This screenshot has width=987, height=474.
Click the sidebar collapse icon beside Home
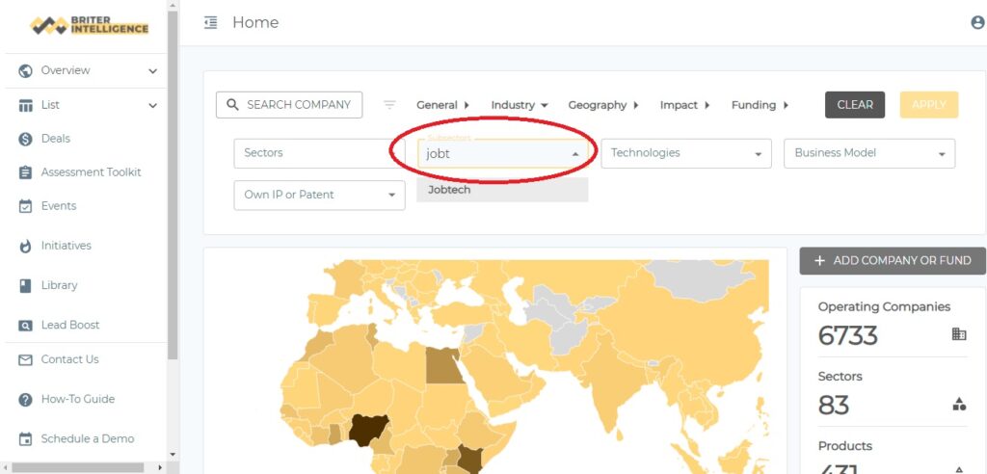point(211,23)
